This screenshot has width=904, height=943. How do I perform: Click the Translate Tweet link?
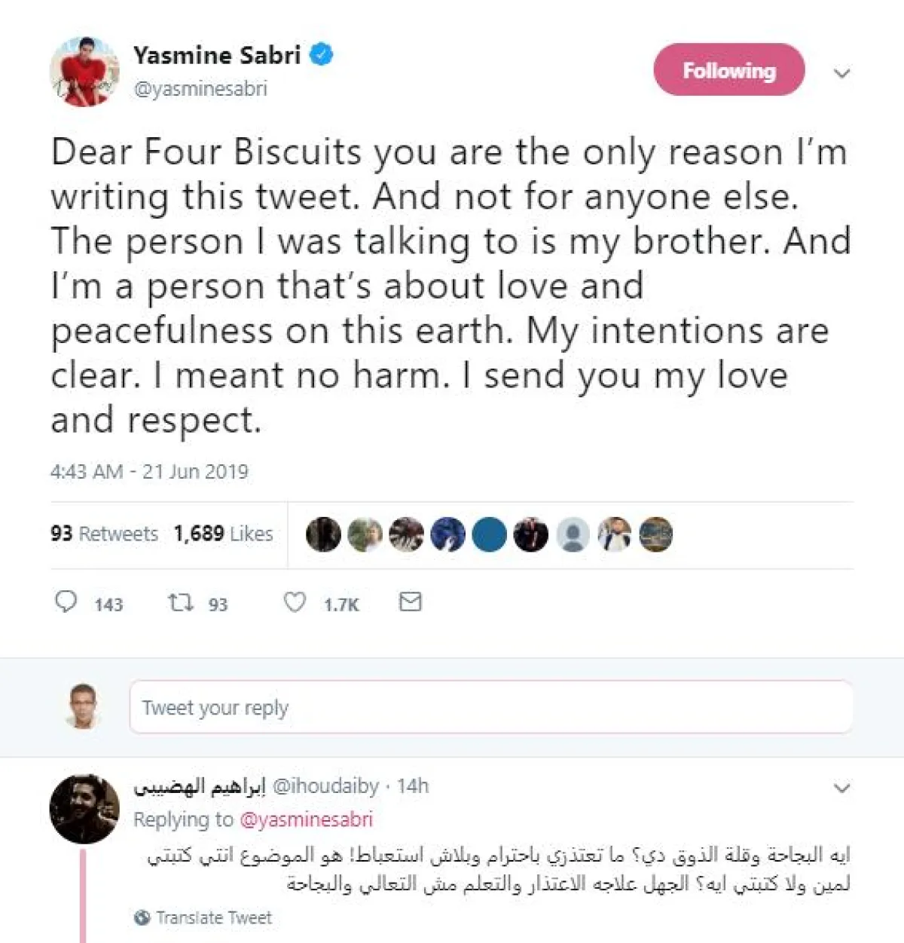[214, 917]
